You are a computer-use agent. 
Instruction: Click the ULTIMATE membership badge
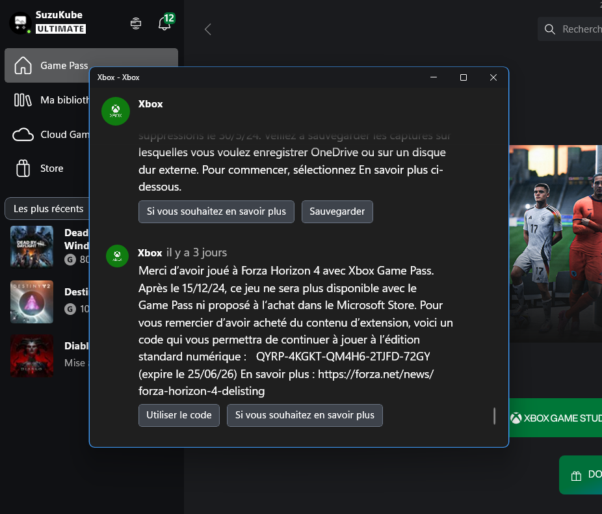tap(60, 29)
